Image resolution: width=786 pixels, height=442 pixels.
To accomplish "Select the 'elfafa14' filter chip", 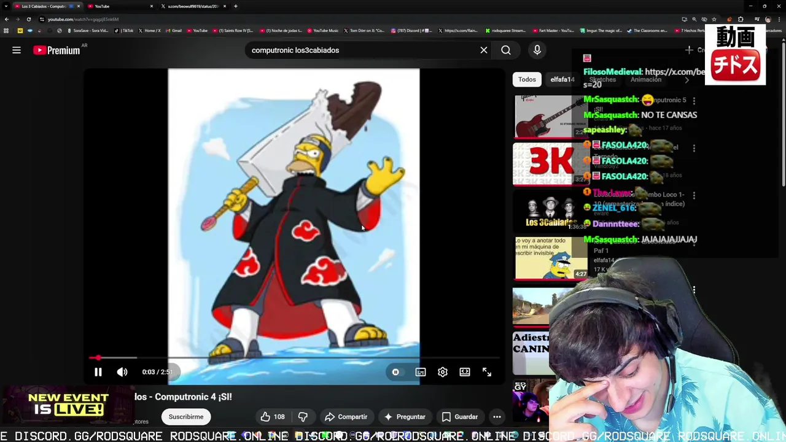I will 562,79.
